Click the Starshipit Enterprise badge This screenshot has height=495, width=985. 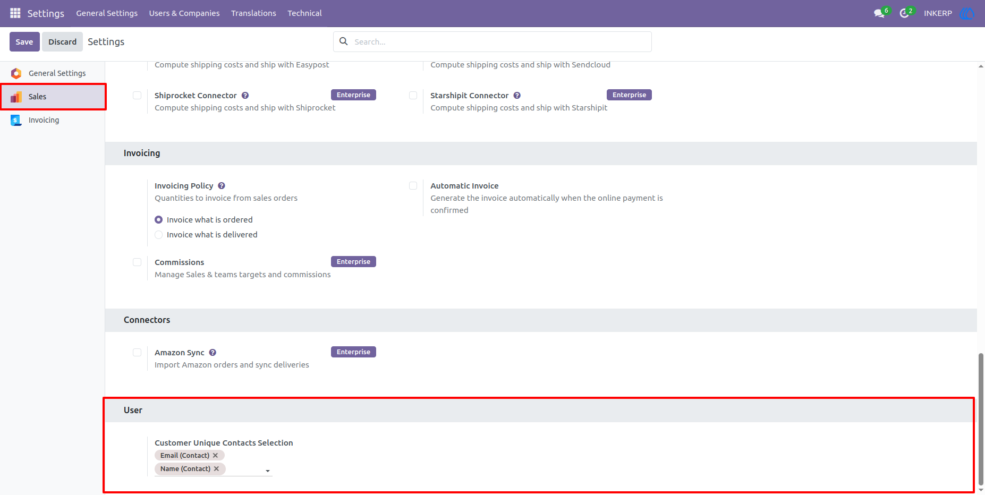coord(629,95)
